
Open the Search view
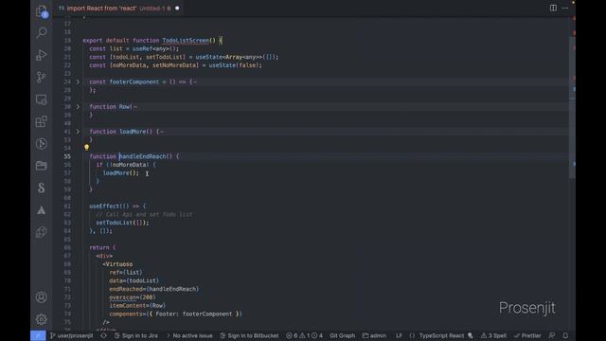[x=42, y=32]
